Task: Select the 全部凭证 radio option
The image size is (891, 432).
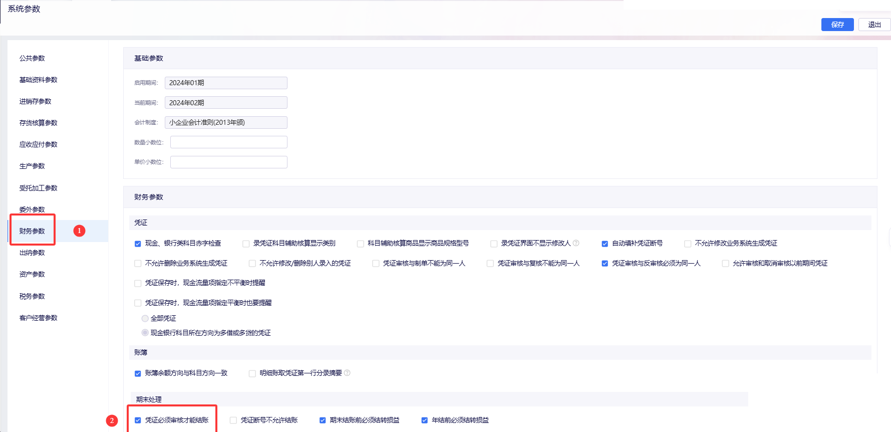Action: 145,318
